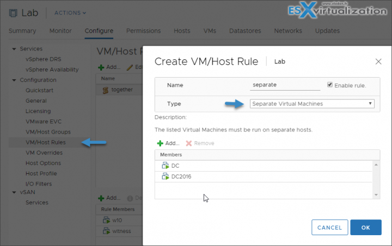Click the together rule icon
This screenshot has height=246, width=392.
tap(106, 90)
